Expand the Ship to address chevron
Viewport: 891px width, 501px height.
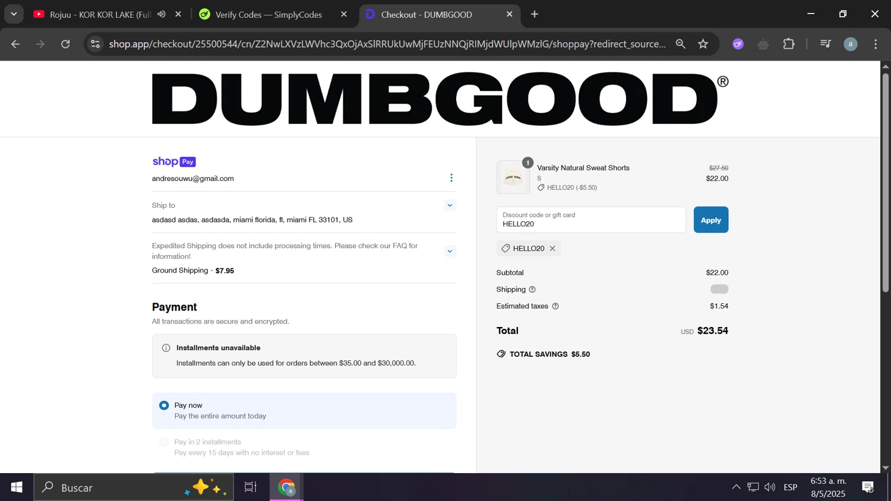click(x=450, y=205)
